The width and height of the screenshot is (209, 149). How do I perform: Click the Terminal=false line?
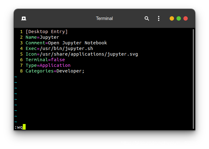(45, 60)
